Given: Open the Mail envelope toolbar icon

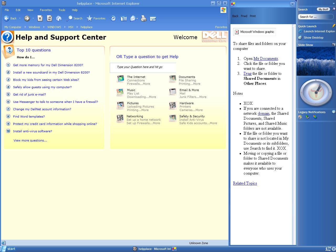Looking at the screenshot, I should point(133,18).
